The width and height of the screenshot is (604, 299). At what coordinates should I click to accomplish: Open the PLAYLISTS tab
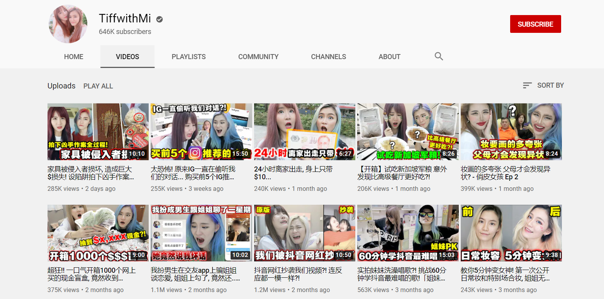[x=188, y=56]
